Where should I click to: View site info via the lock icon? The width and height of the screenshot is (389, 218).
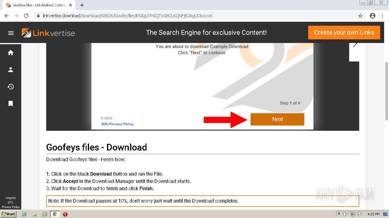(x=38, y=16)
